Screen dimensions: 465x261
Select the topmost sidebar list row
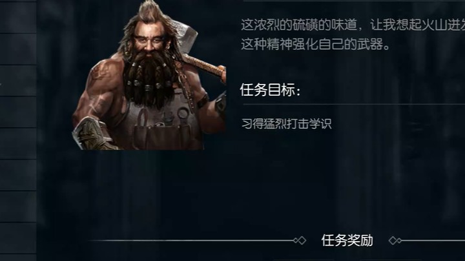pos(18,16)
